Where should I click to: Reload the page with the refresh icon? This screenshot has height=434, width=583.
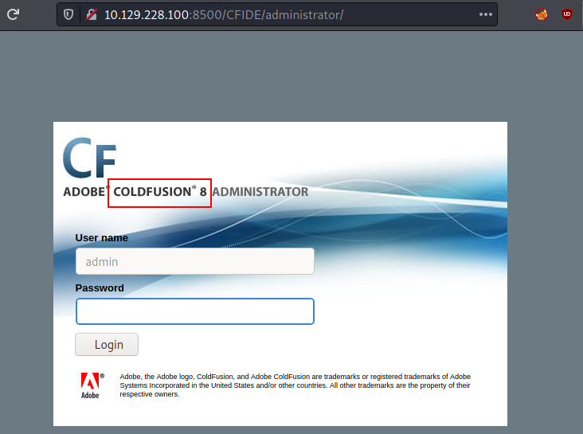click(x=13, y=14)
